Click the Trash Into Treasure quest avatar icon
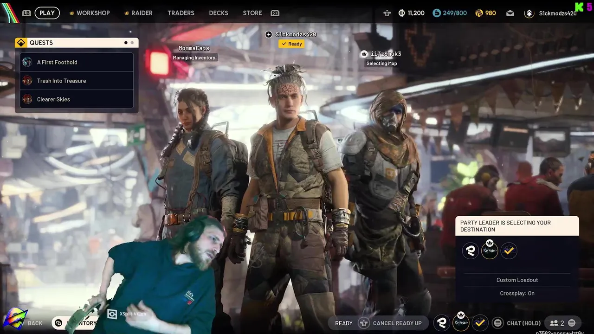Image resolution: width=594 pixels, height=334 pixels. 27,81
